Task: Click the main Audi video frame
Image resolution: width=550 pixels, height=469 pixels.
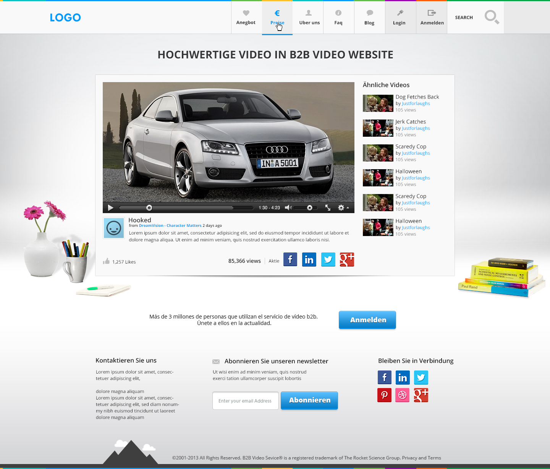Action: click(228, 142)
